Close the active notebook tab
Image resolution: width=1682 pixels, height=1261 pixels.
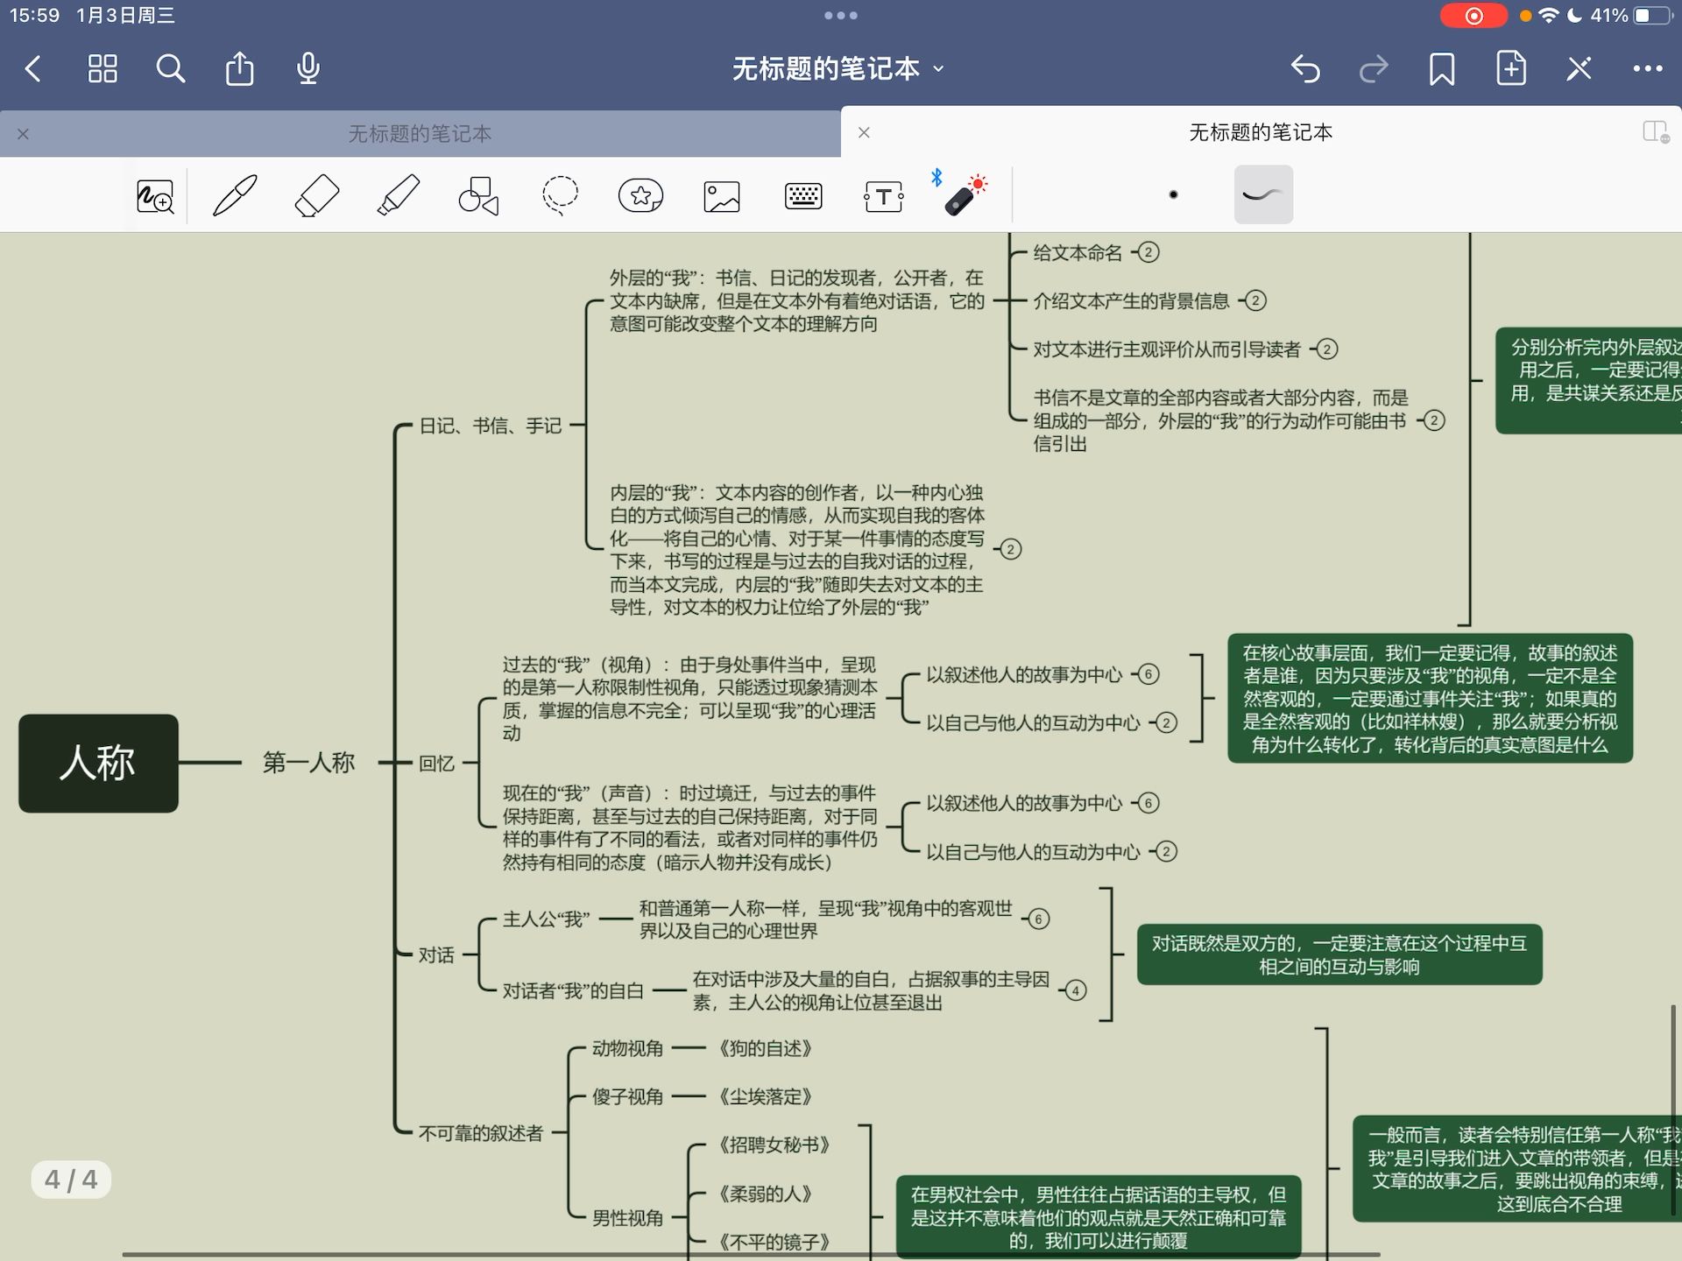pyautogui.click(x=864, y=132)
